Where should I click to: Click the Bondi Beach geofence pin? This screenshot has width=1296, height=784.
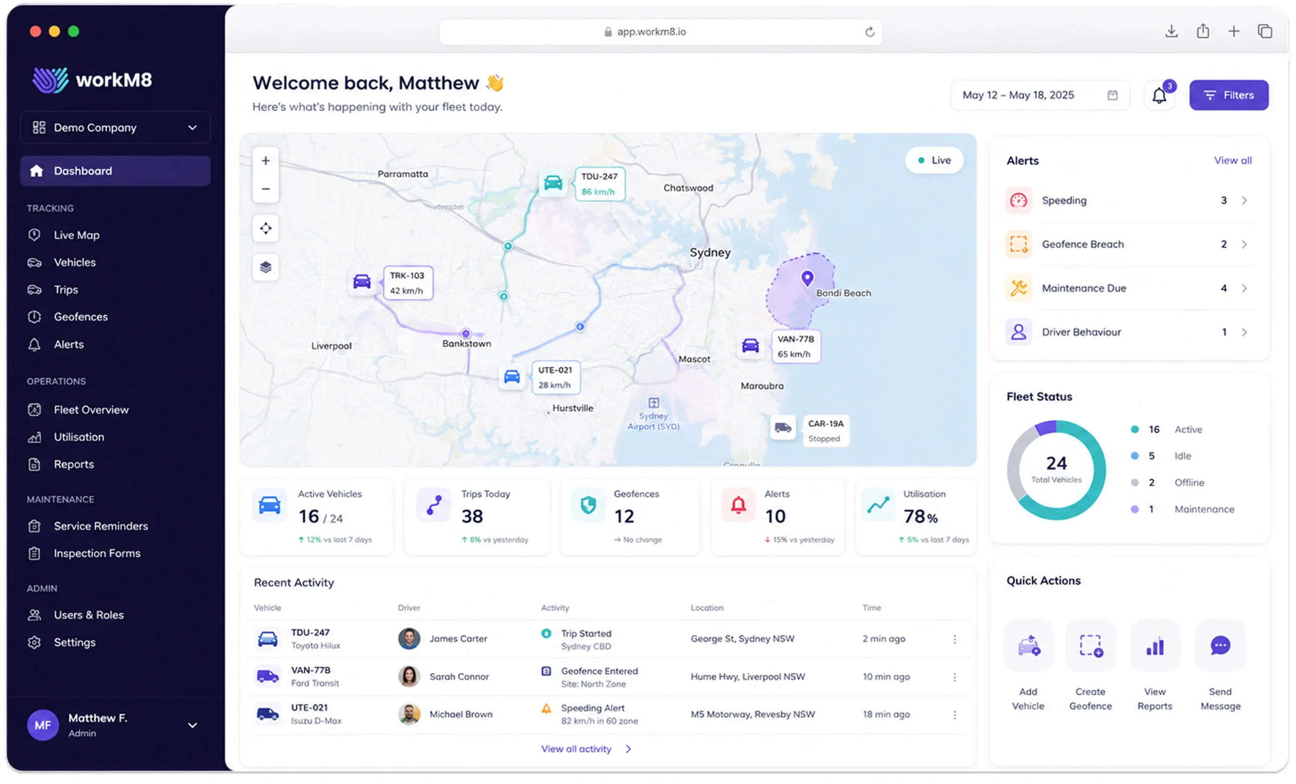click(807, 278)
